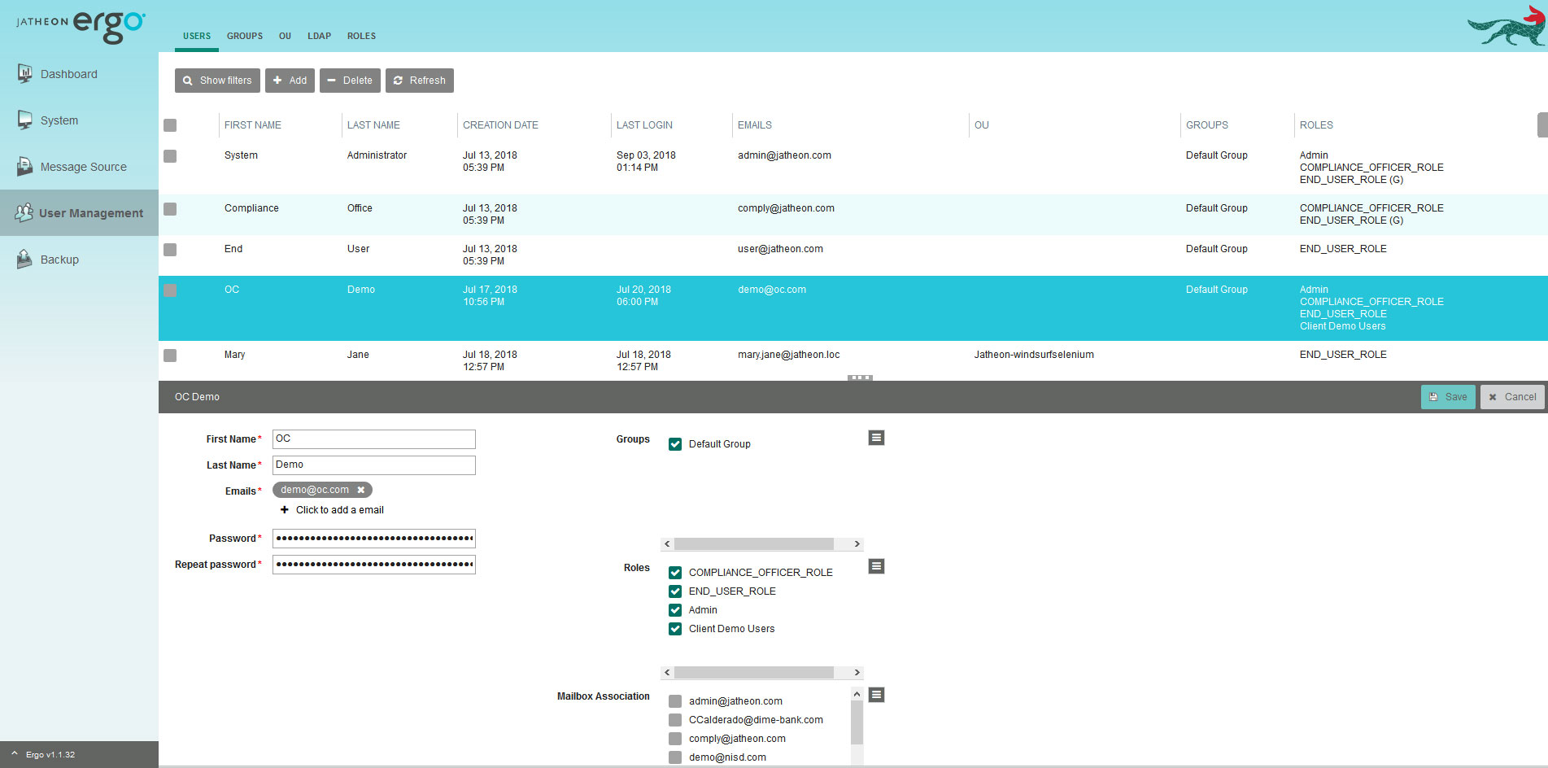Expand the Ergo v1.1.32 version caret
Image resolution: width=1548 pixels, height=768 pixels.
15,754
